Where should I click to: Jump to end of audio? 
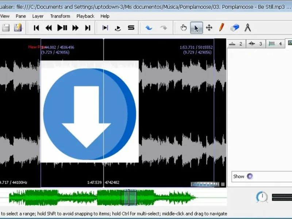tap(88, 28)
